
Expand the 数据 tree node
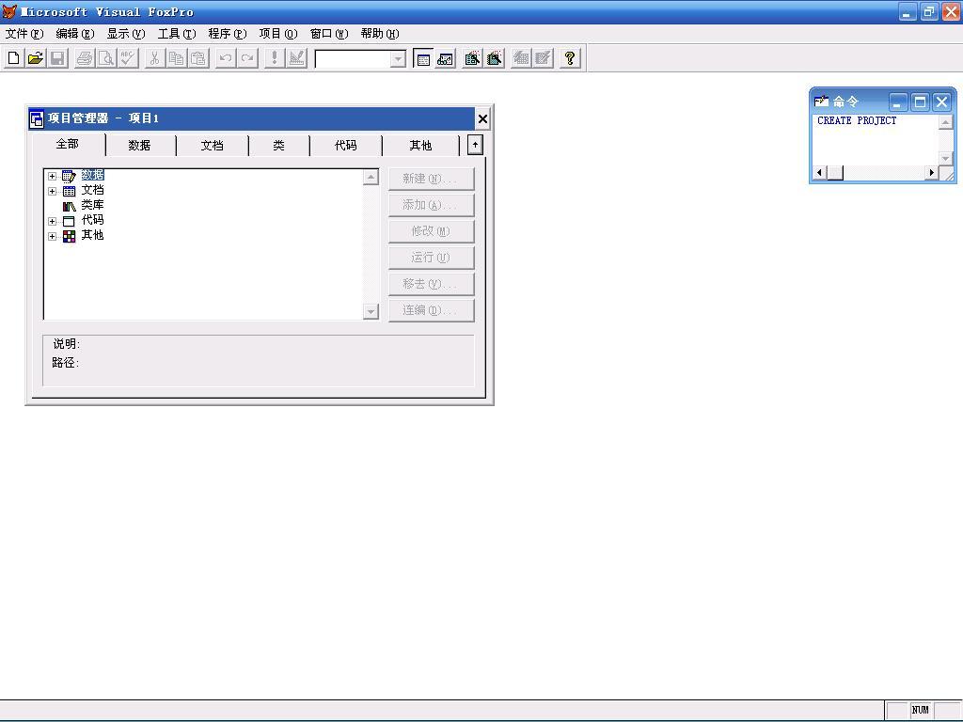point(53,176)
